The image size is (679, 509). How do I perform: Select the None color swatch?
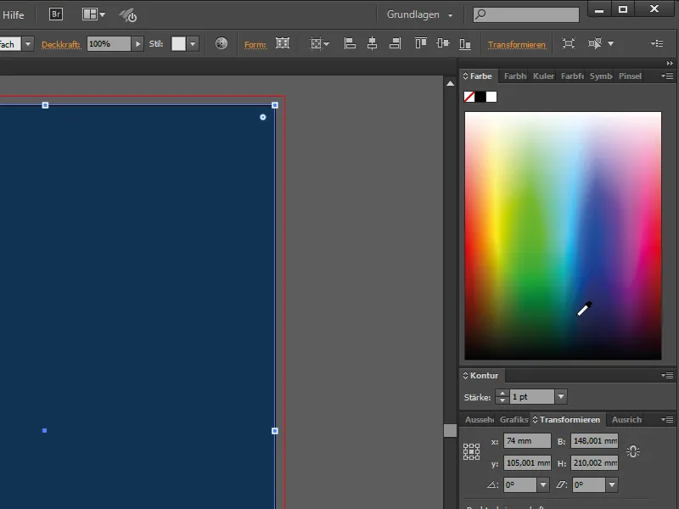[469, 97]
